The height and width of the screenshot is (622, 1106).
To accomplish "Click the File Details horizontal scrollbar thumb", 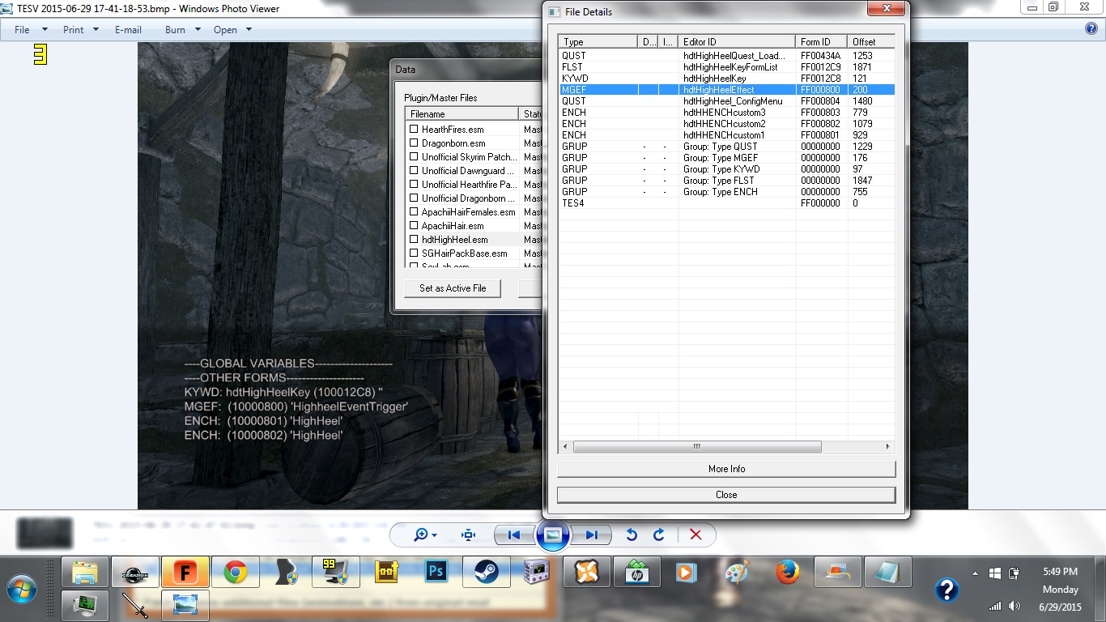I will 696,447.
